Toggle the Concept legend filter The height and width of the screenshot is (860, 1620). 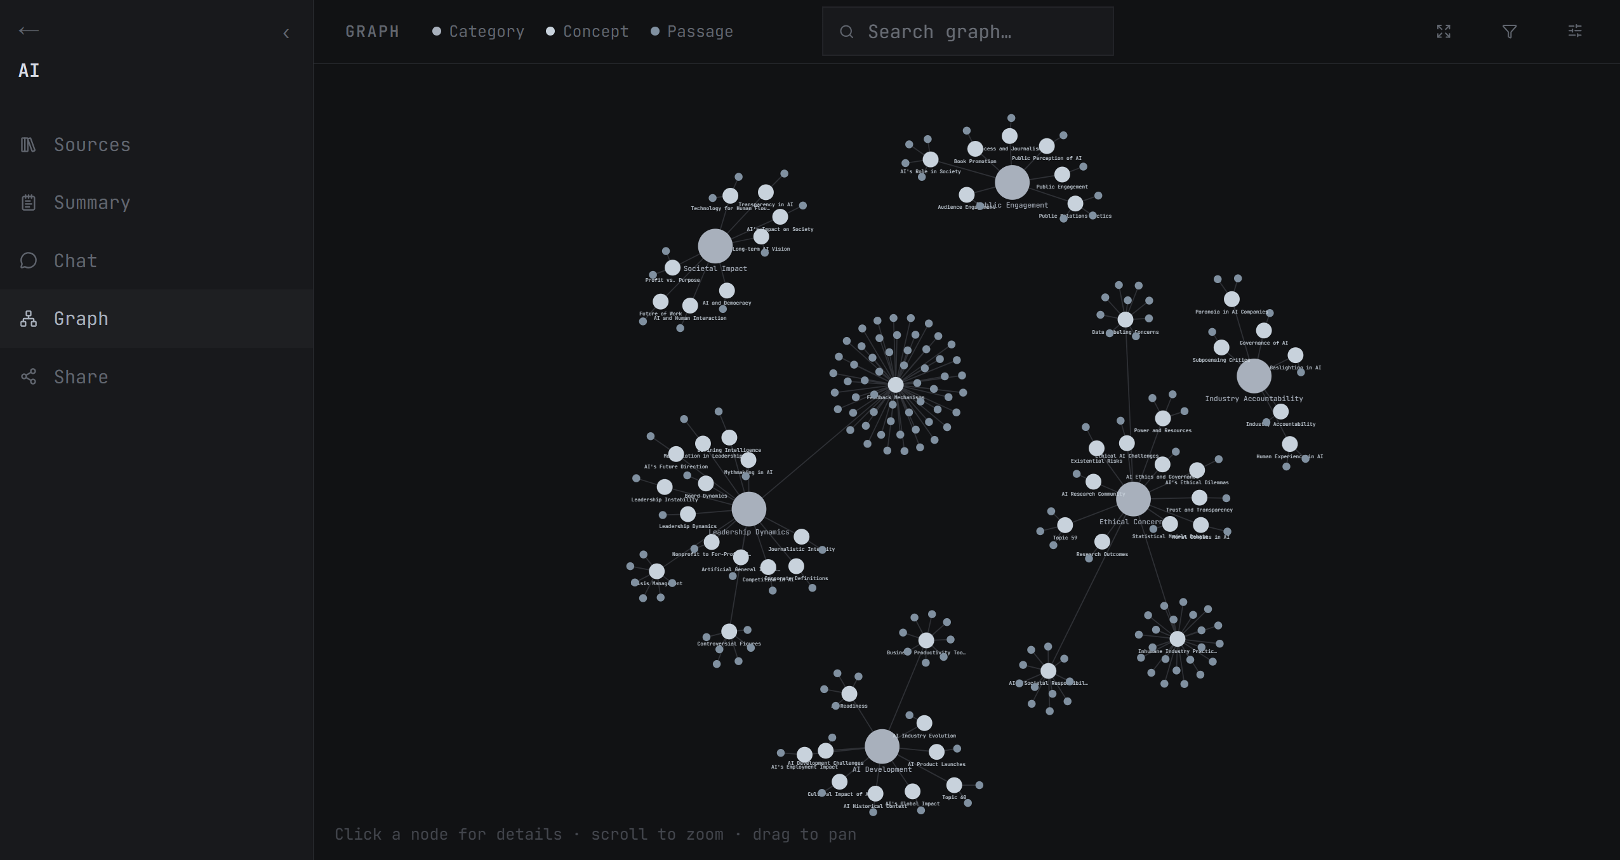[x=588, y=32]
